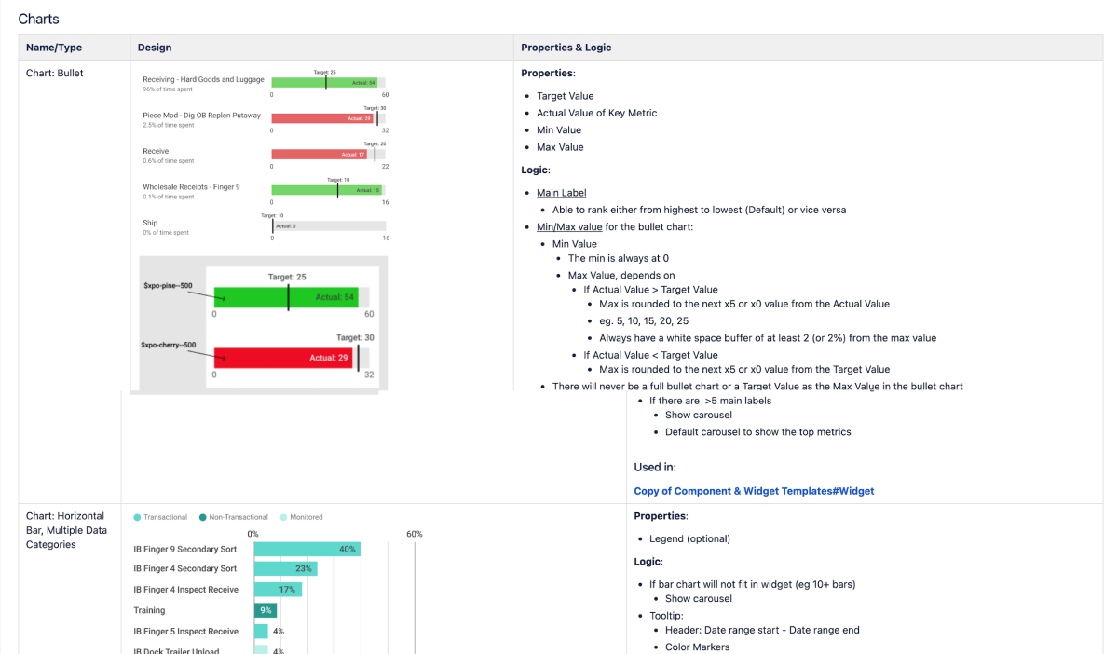The height and width of the screenshot is (654, 1118).
Task: Select the Design column header
Action: click(x=155, y=48)
